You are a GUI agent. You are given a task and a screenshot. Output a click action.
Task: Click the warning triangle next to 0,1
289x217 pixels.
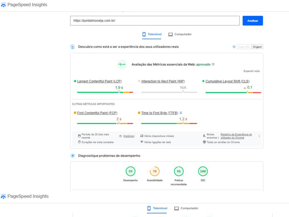245,88
